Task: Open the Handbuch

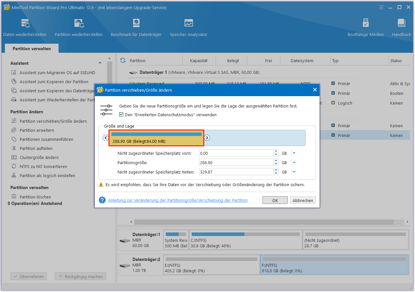Action: [x=401, y=28]
